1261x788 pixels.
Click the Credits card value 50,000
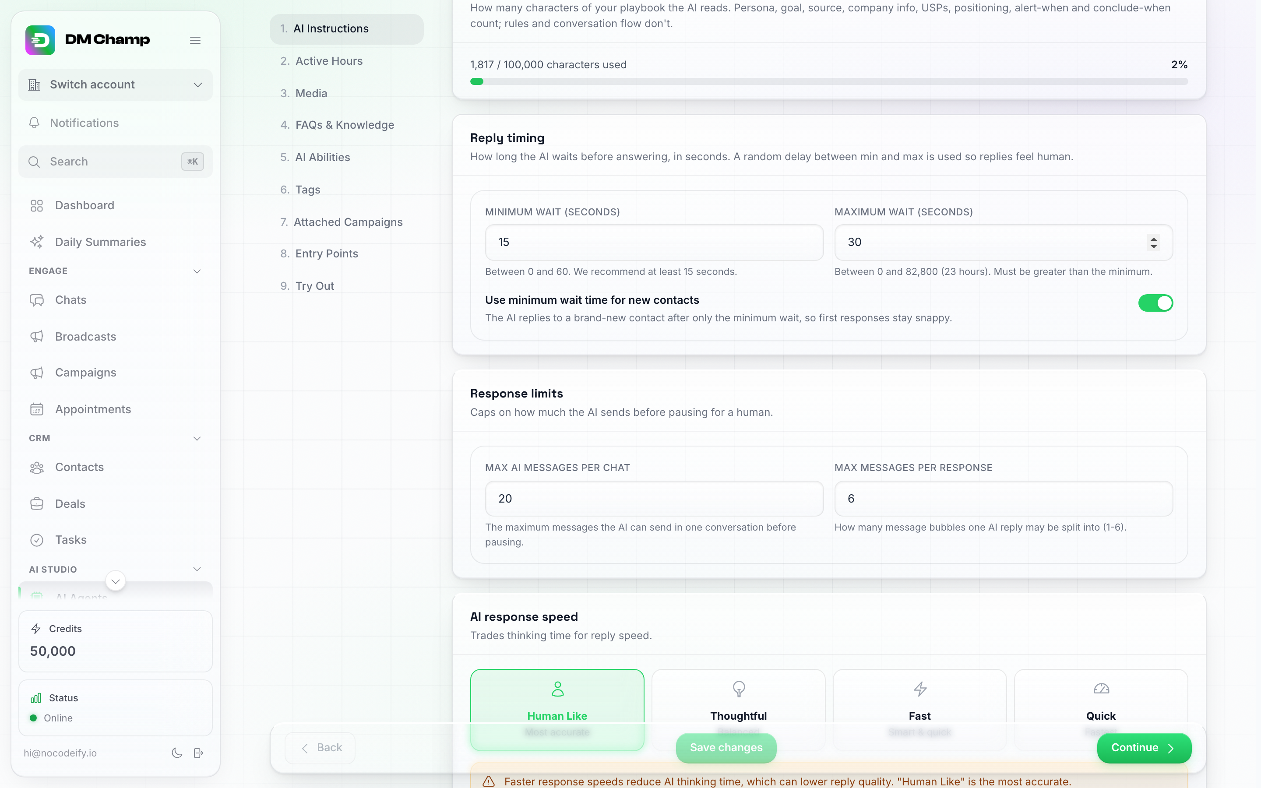point(53,651)
